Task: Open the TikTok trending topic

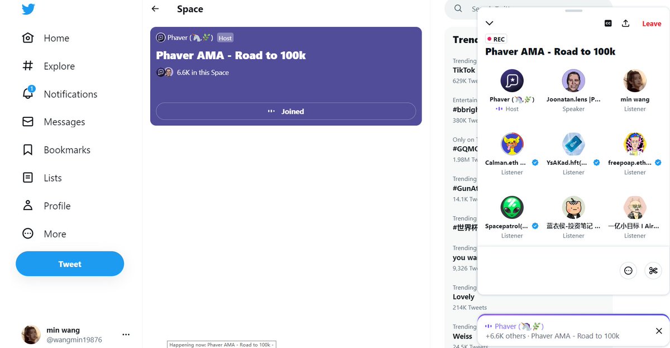Action: coord(464,70)
